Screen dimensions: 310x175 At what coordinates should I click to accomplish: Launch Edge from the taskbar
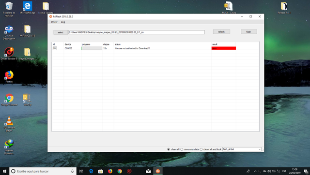pyautogui.click(x=91, y=171)
